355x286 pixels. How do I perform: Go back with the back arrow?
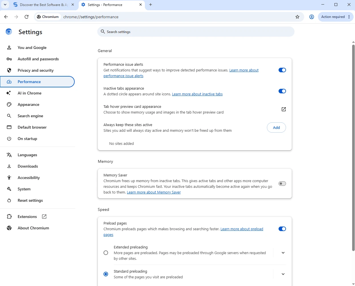click(x=6, y=17)
